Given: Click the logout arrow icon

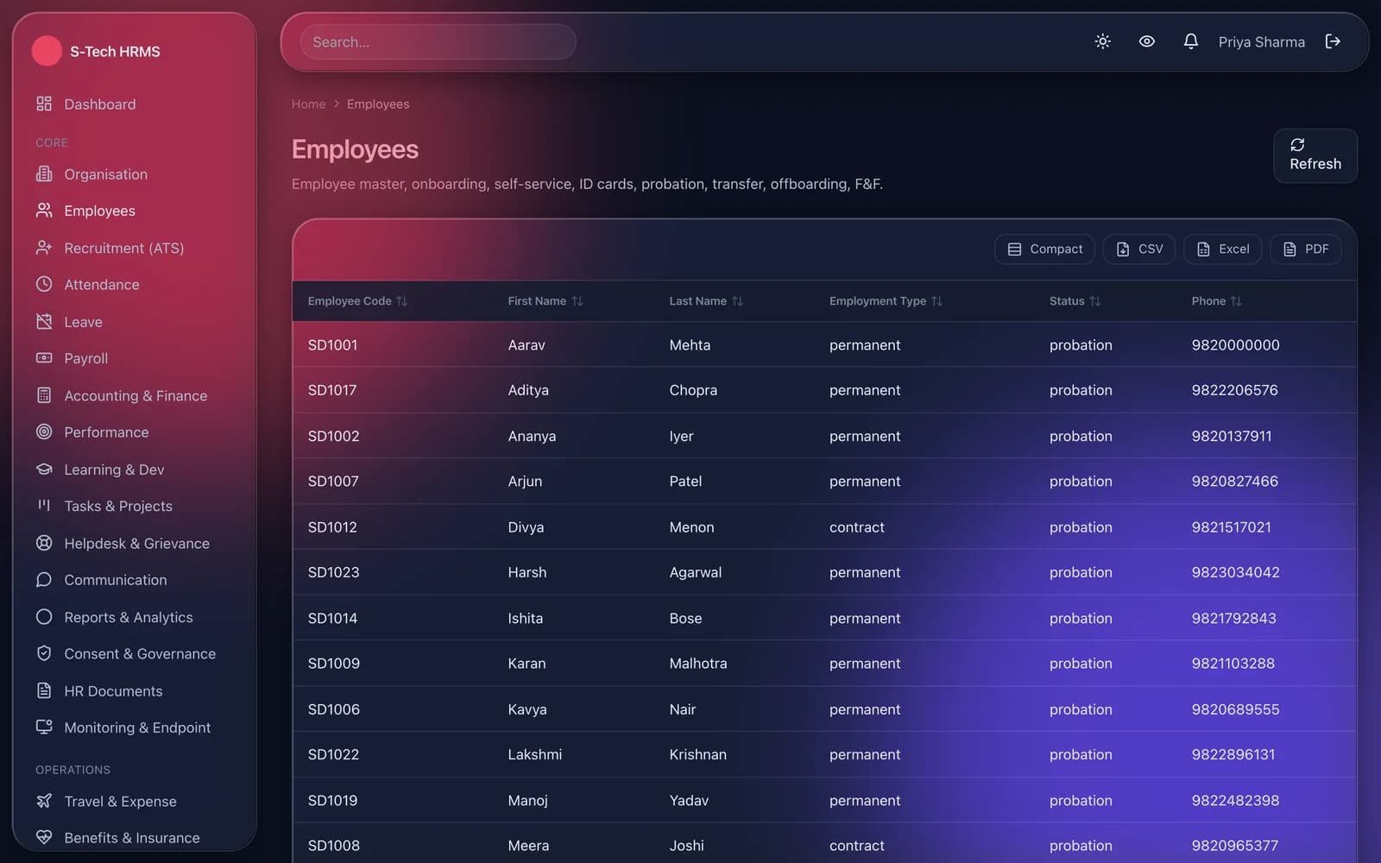Looking at the screenshot, I should [1333, 41].
